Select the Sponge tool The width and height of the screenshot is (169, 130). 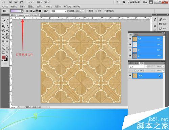[7, 41]
